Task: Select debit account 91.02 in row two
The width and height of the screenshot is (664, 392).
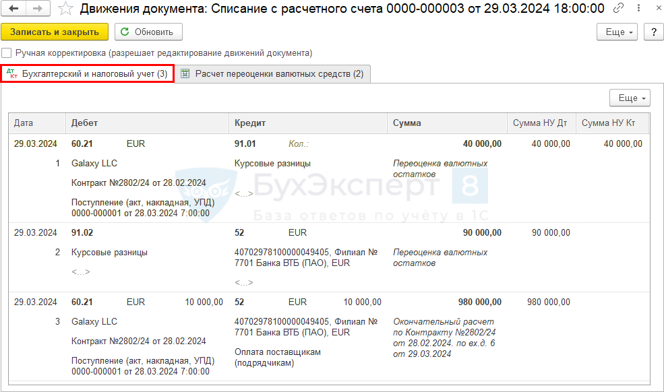Action: (82, 232)
